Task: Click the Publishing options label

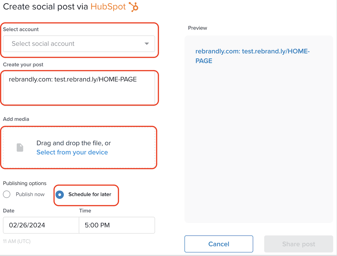Action: pyautogui.click(x=25, y=183)
